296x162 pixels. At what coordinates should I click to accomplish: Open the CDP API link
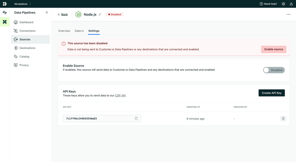[120, 96]
